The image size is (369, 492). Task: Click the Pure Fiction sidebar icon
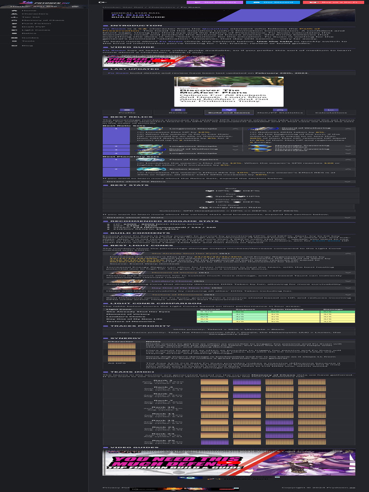[14, 24]
